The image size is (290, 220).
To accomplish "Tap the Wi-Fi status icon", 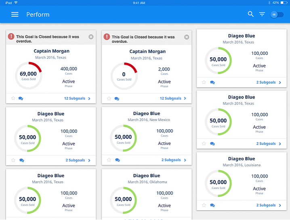I will point(16,2).
